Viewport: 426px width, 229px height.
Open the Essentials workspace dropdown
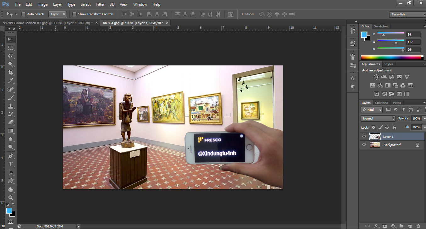point(407,14)
